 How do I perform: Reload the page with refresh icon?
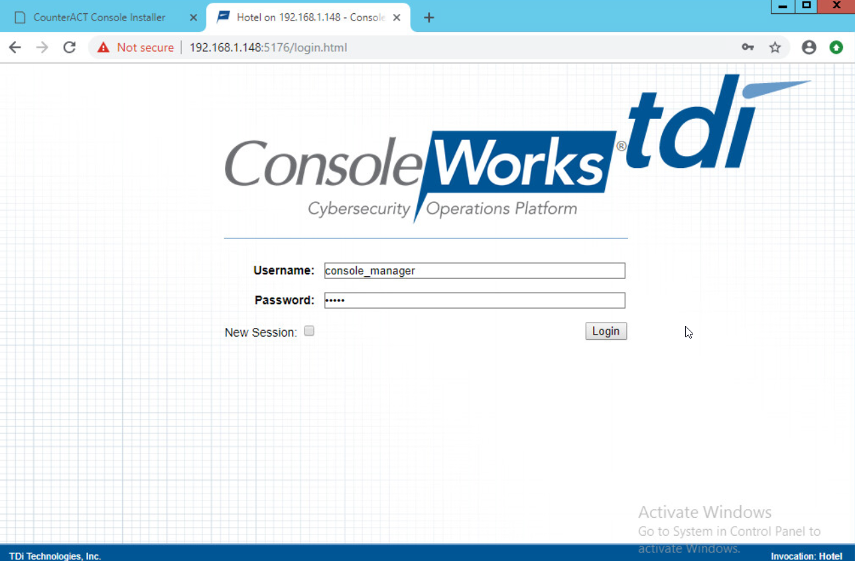pos(70,47)
